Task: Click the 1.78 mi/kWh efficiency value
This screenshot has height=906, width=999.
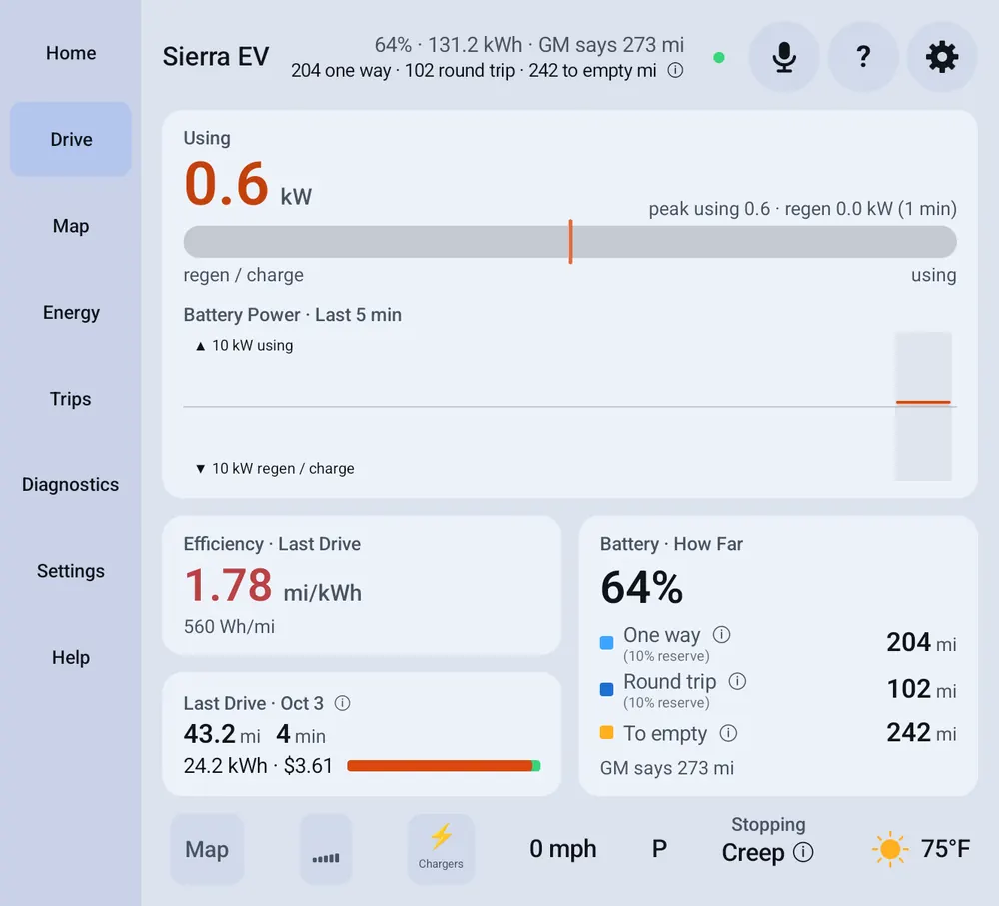Action: tap(272, 586)
